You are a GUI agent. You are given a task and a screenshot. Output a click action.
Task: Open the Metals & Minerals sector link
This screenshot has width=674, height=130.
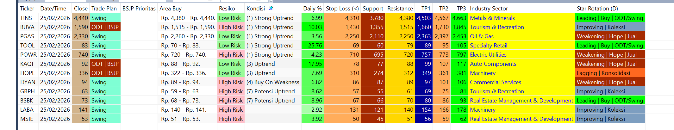coord(492,18)
